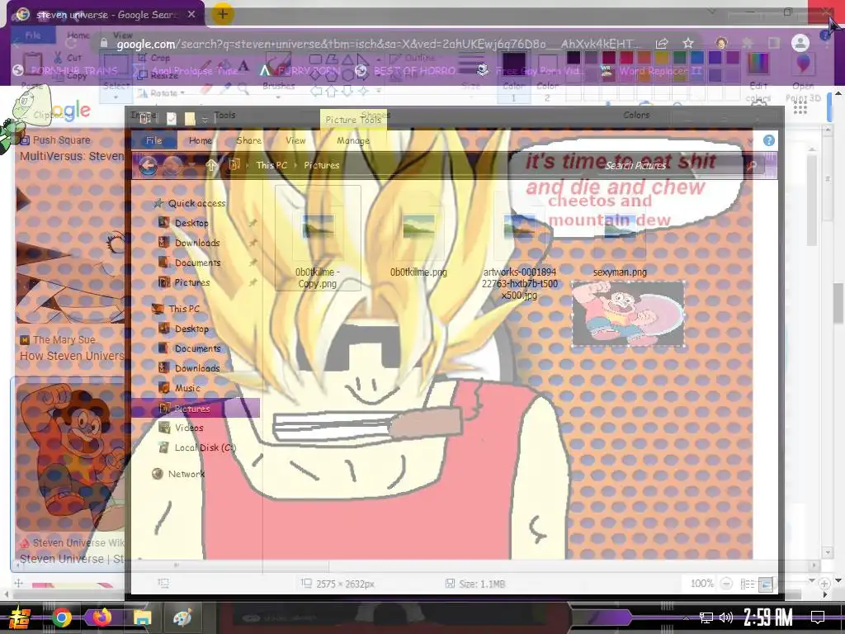
Task: Open Explorer help question mark icon
Action: coord(769,140)
